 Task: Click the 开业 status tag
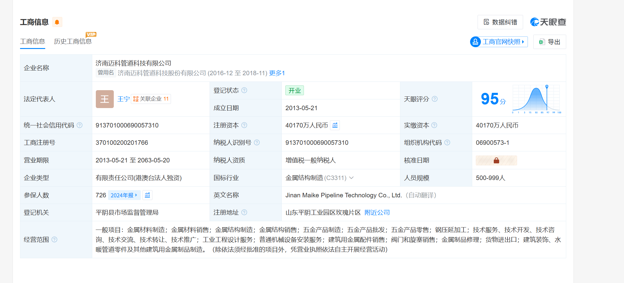tap(295, 90)
